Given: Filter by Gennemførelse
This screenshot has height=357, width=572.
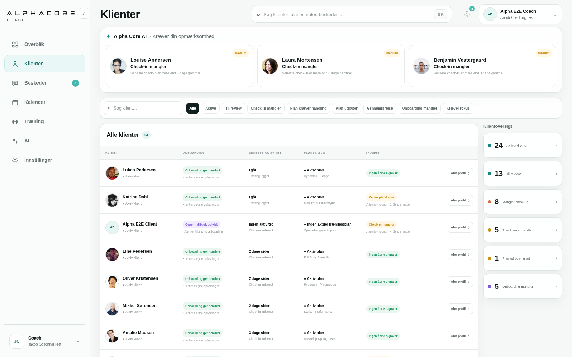Looking at the screenshot, I should point(380,108).
